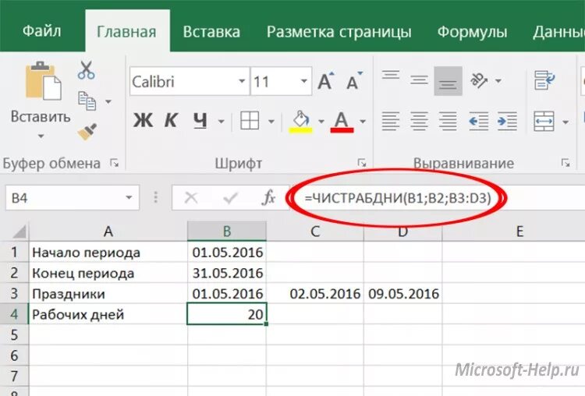Align cell text right
This screenshot has height=396, width=585.
pos(448,121)
